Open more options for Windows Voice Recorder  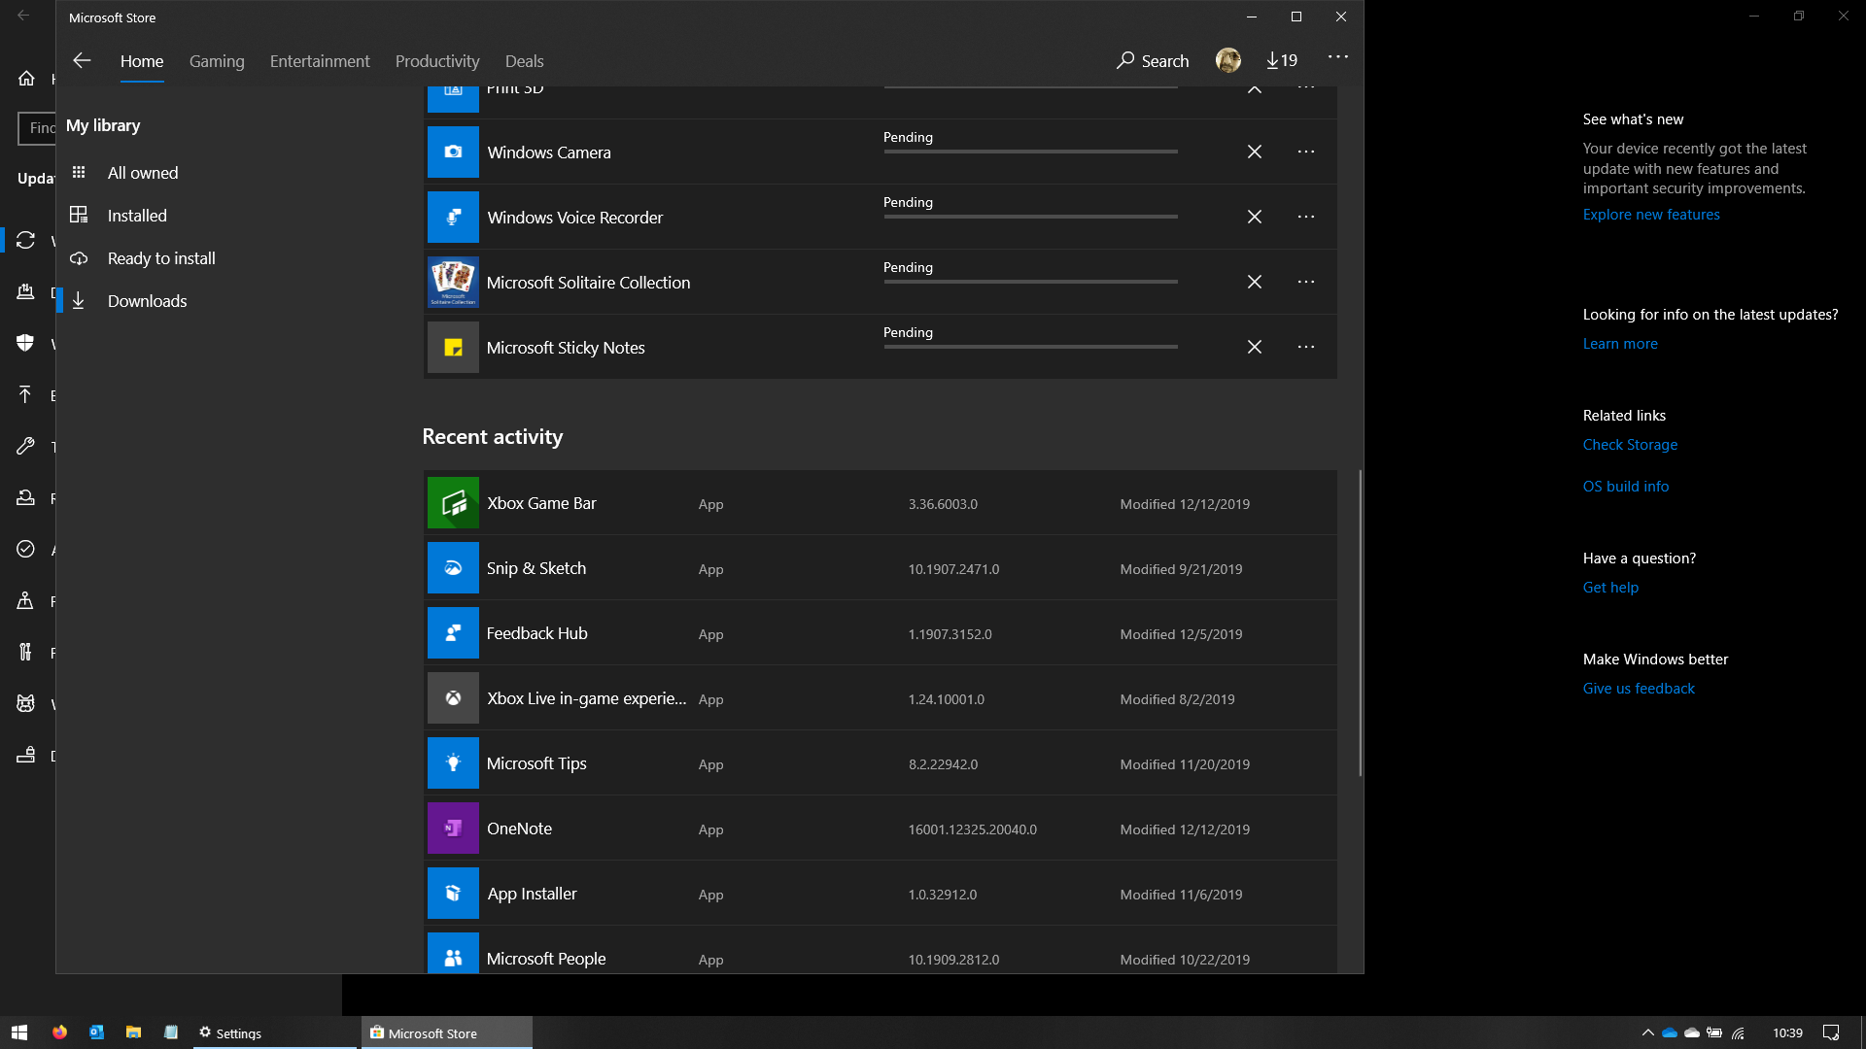pyautogui.click(x=1306, y=217)
